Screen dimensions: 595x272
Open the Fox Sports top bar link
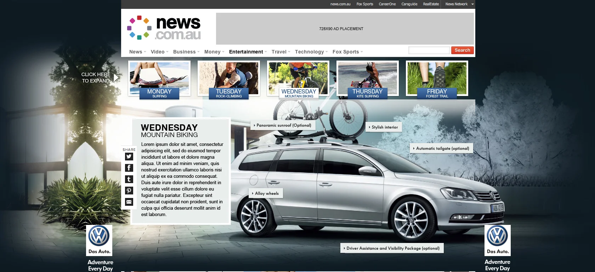coord(365,4)
